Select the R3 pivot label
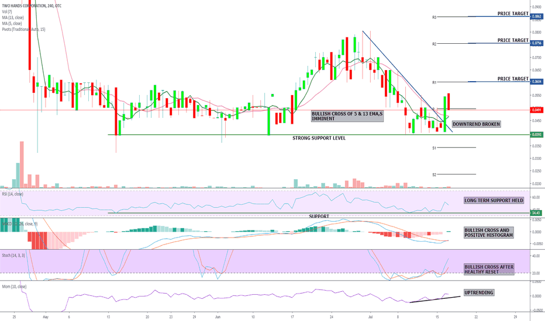The width and height of the screenshot is (545, 321). 434,18
